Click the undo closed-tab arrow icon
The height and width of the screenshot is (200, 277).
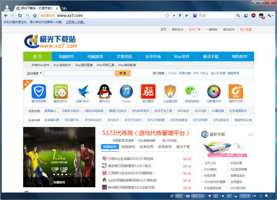27,16
